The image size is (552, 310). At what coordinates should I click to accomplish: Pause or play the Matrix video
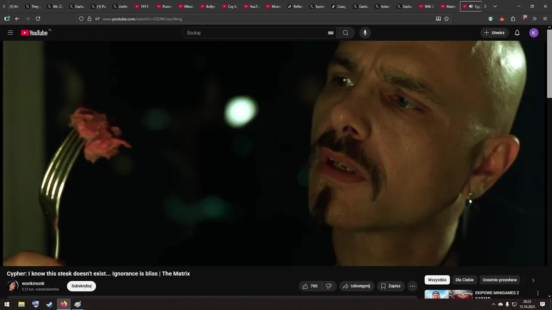point(275,153)
